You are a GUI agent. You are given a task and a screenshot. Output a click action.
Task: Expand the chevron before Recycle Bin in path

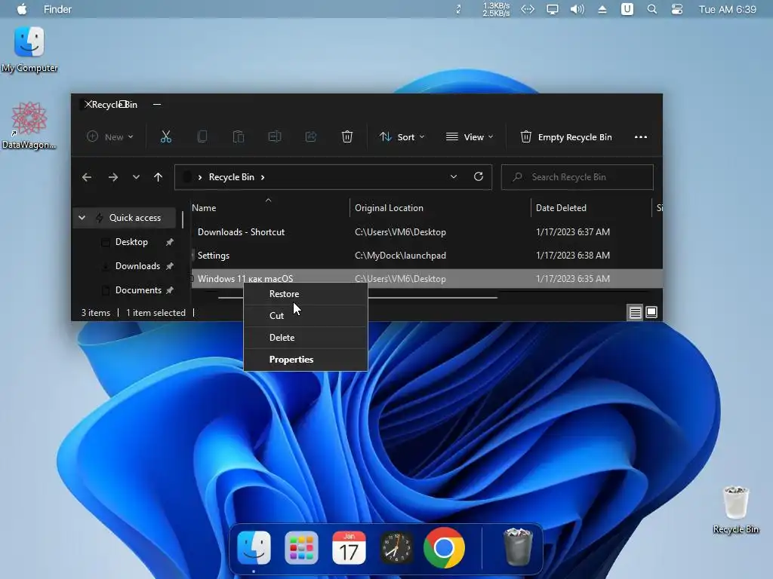(199, 177)
